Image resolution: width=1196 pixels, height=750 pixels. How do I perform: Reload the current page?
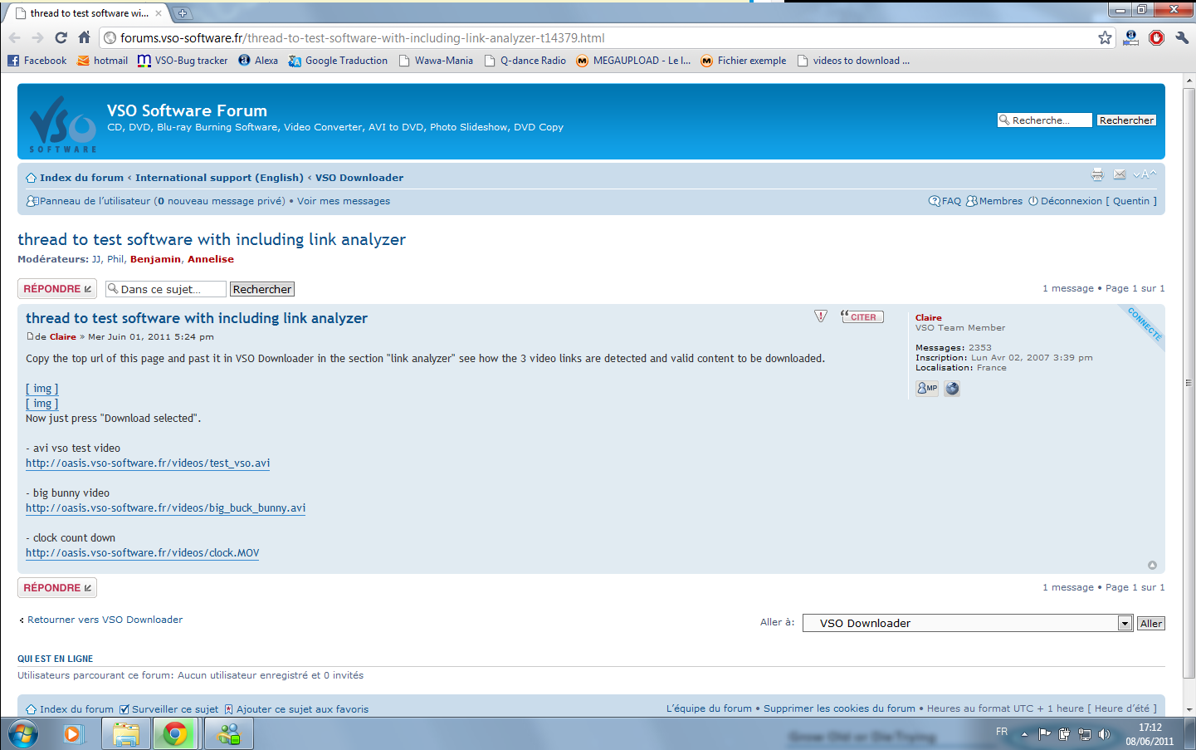[x=61, y=37]
